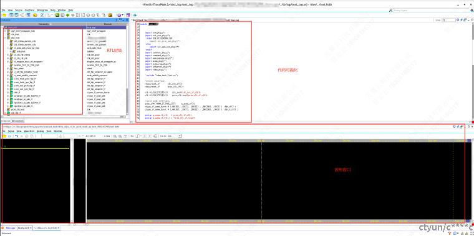Click the yellow open-file icon in the main toolbar
474x236 pixels.
point(4,15)
